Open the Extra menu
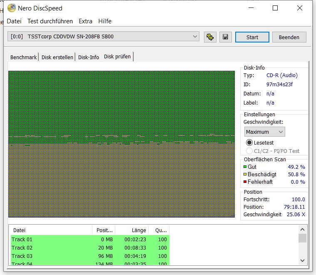Image resolution: width=316 pixels, height=275 pixels. (85, 21)
